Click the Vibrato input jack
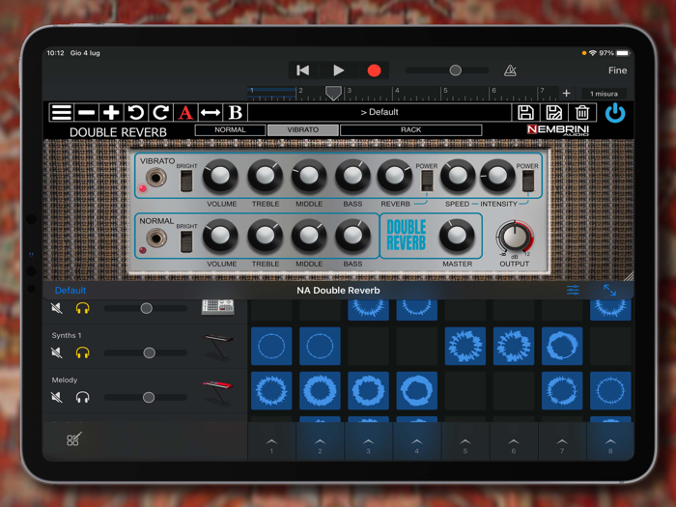Screen dimensions: 676x507 pyautogui.click(x=156, y=178)
